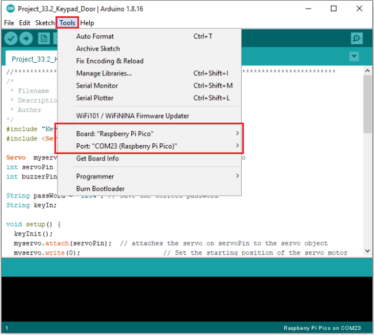Viewport: 374px width, 335px height.
Task: Open the tab options dropdown arrow
Action: click(354, 56)
